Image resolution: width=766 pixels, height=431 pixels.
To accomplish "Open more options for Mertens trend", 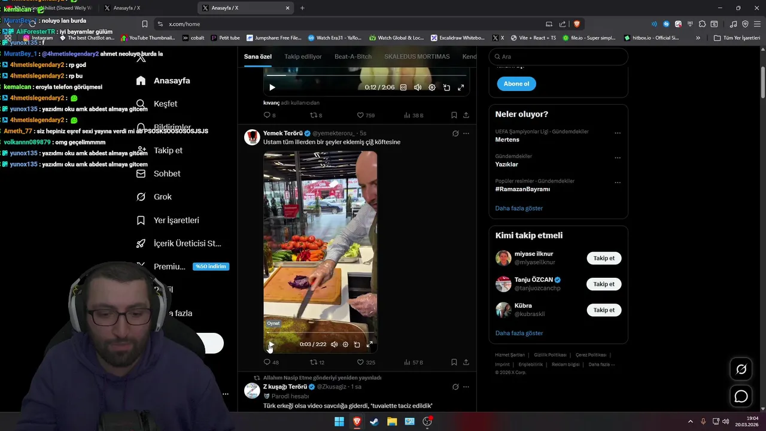I will pos(618,133).
